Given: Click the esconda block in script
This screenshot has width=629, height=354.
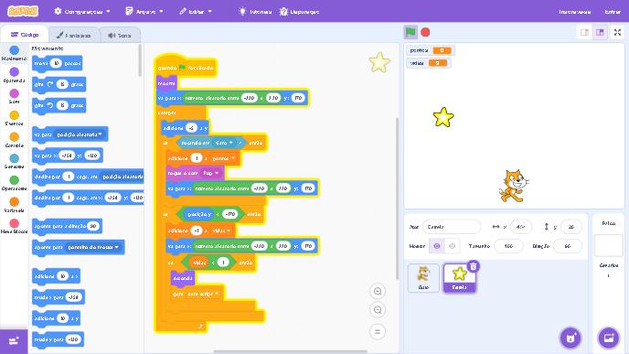Looking at the screenshot, I should [x=183, y=278].
